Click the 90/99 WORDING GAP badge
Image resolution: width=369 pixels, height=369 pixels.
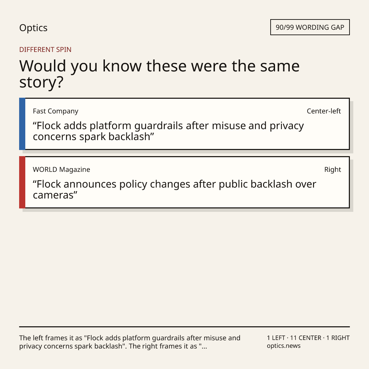click(310, 27)
